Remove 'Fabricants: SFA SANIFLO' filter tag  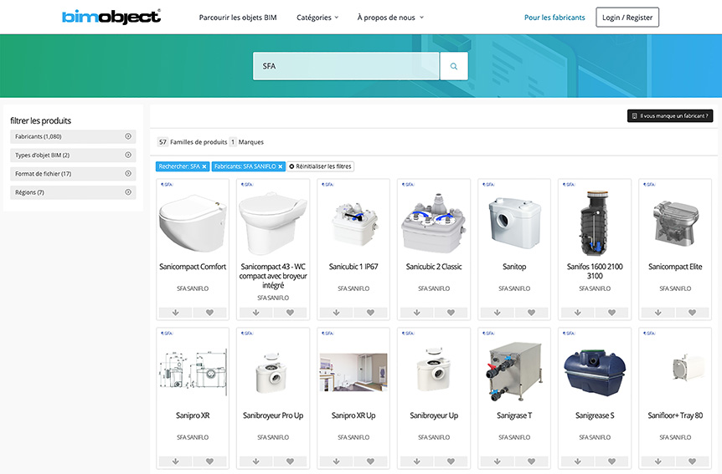[280, 166]
